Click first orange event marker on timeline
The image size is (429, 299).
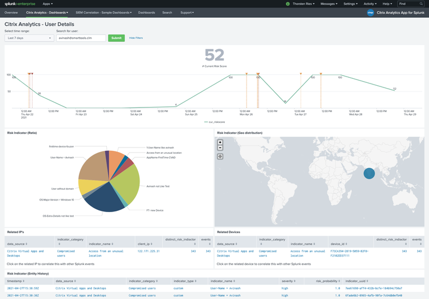tap(29, 74)
